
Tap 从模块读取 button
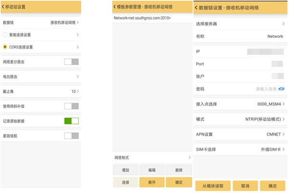tap(212, 186)
